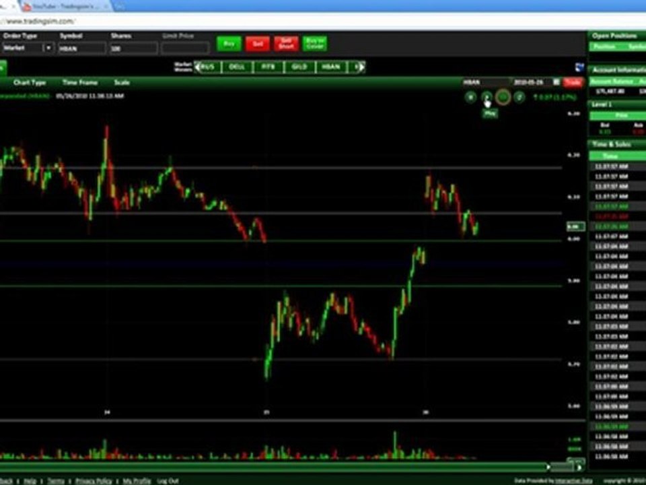Click the Account Balance column header
This screenshot has height=485, width=646.
coord(612,82)
